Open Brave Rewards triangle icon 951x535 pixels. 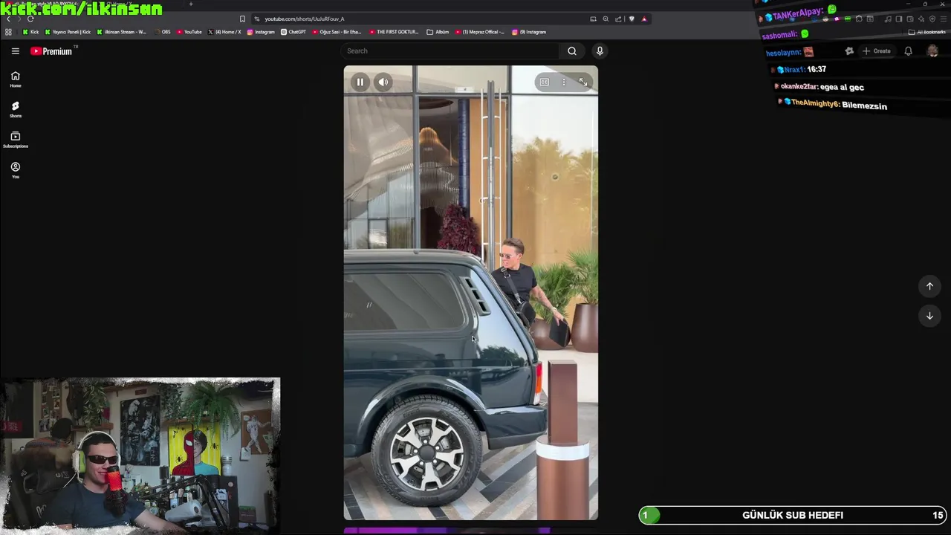tap(644, 19)
